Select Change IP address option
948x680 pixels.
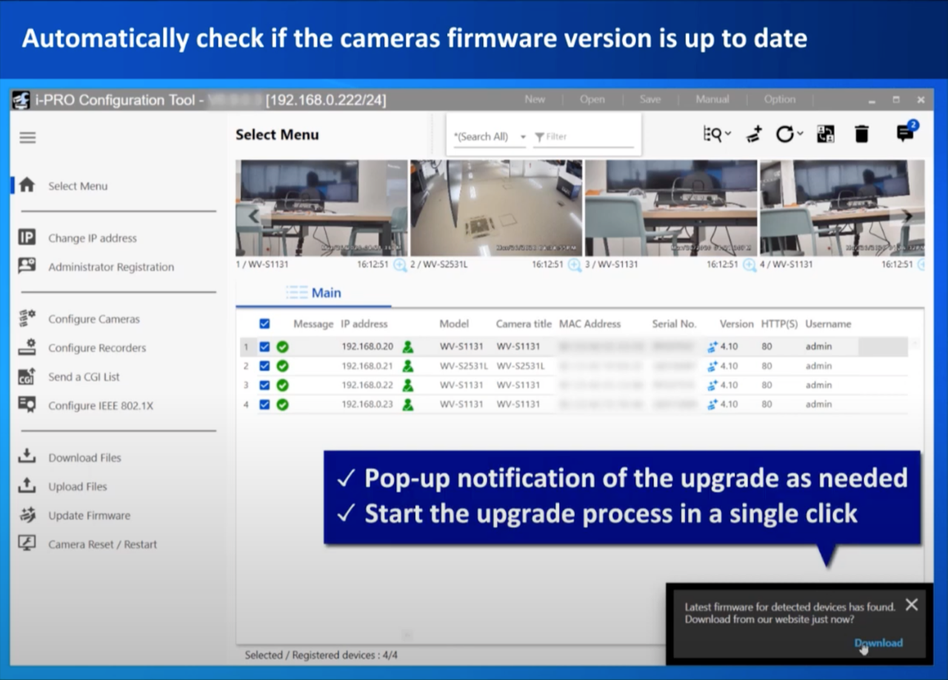[x=92, y=239]
